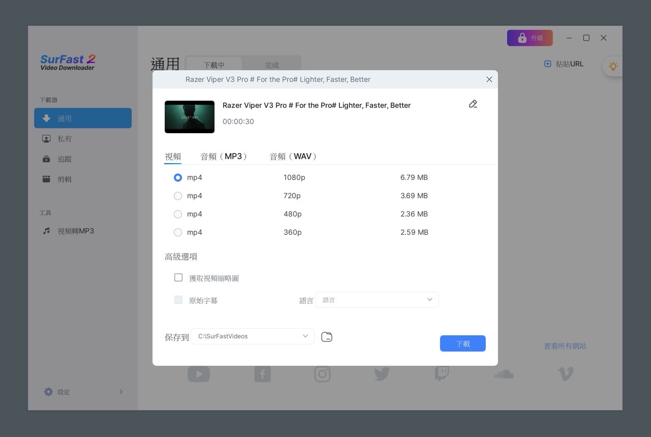651x437 pixels.
Task: Click the Twitch site icon
Action: (441, 374)
